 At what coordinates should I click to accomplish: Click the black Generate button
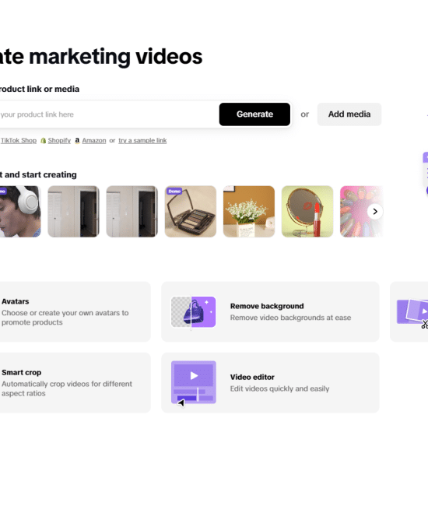[254, 114]
